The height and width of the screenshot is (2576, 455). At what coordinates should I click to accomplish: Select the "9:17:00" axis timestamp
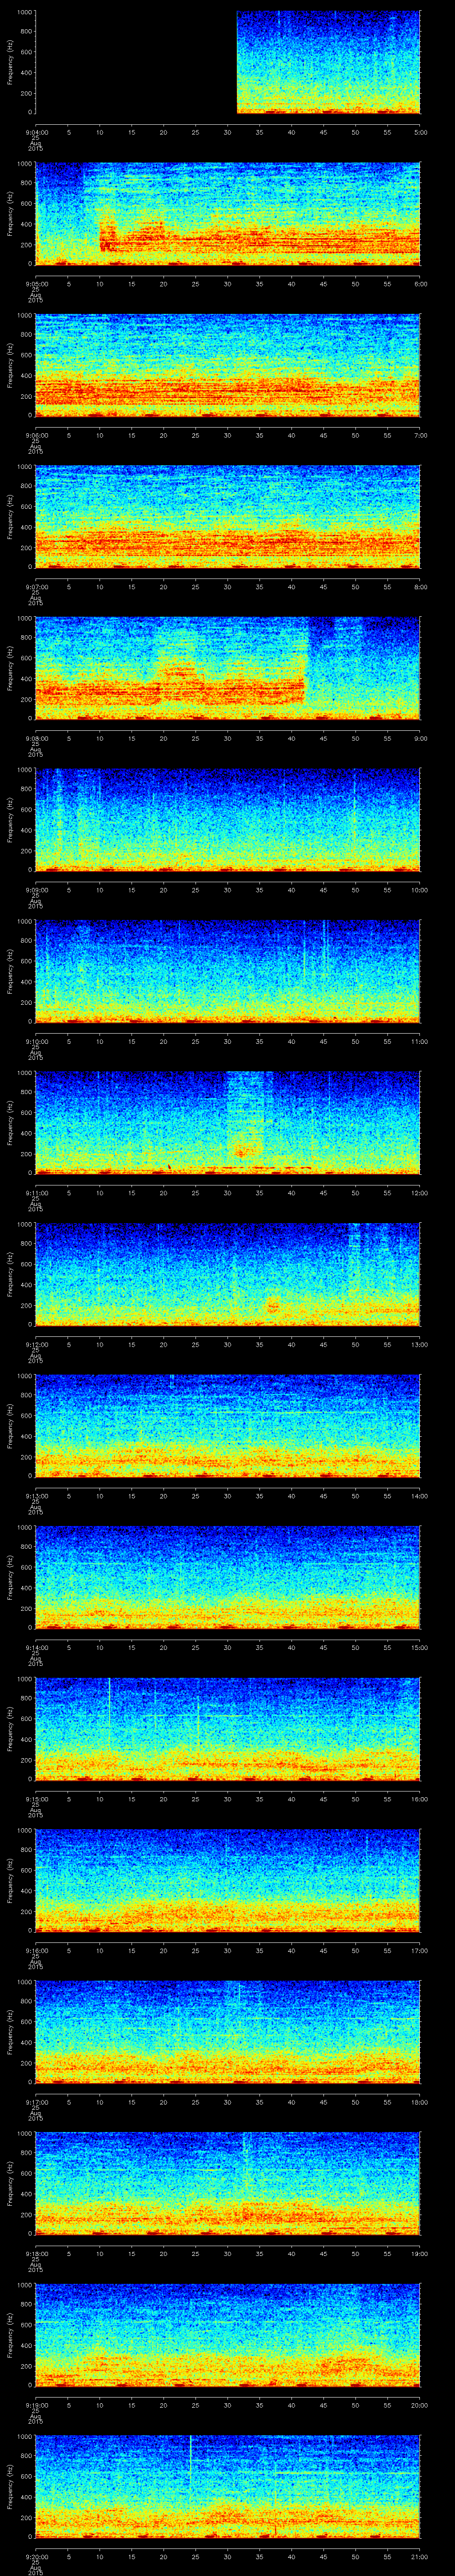(x=36, y=2101)
